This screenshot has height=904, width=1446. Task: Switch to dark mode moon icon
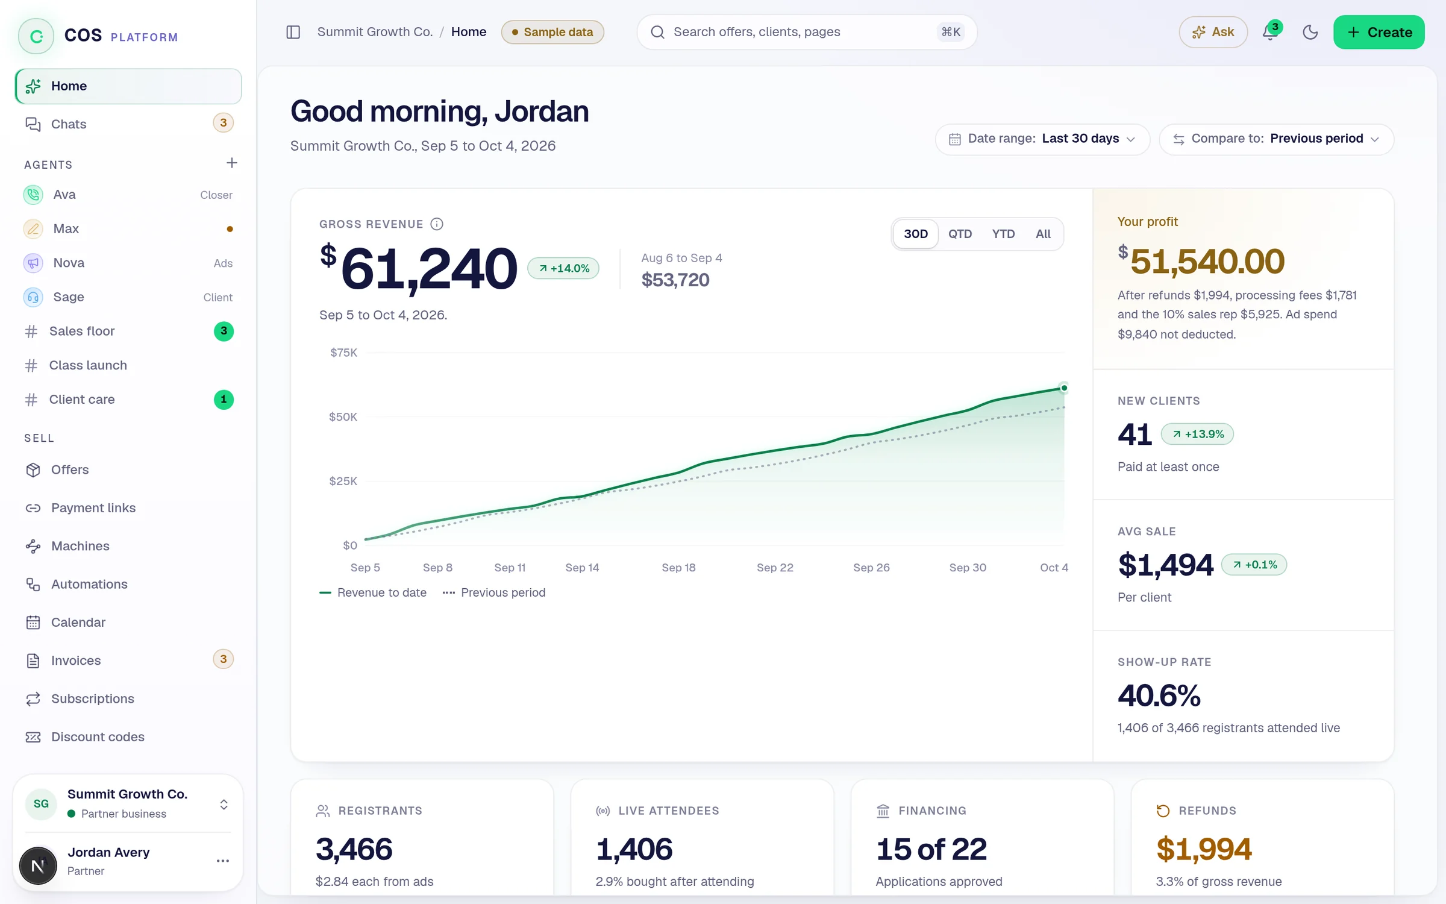pos(1310,32)
